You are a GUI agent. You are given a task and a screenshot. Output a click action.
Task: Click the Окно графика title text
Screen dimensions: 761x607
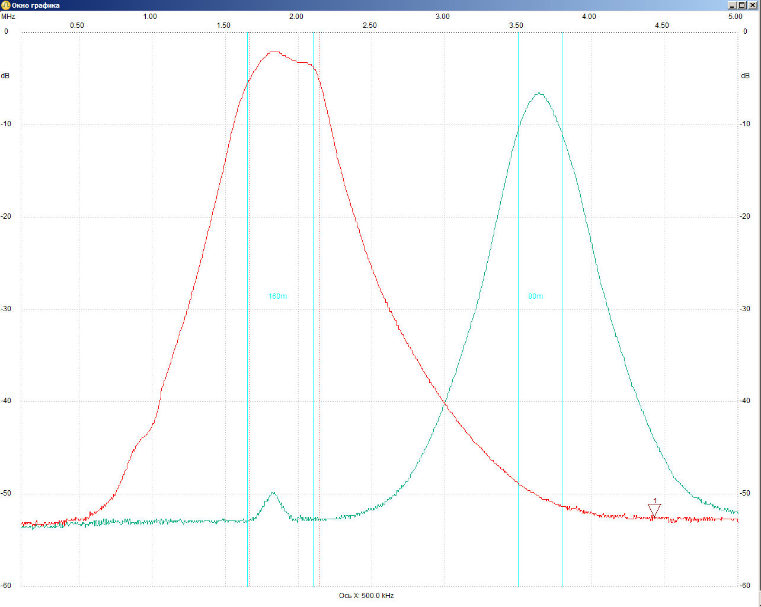tap(36, 5)
